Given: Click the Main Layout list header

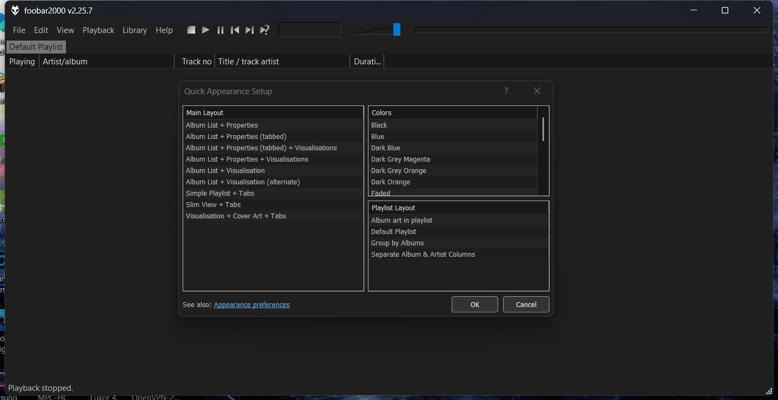Looking at the screenshot, I should pyautogui.click(x=273, y=113).
